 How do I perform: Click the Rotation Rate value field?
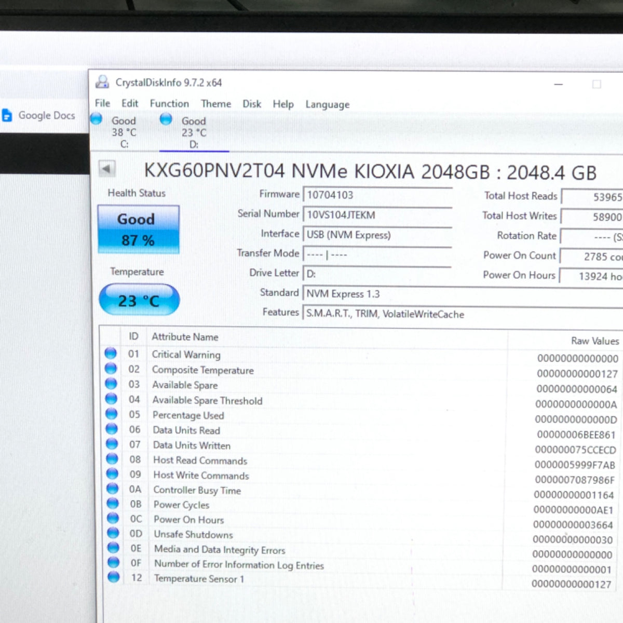coord(592,237)
